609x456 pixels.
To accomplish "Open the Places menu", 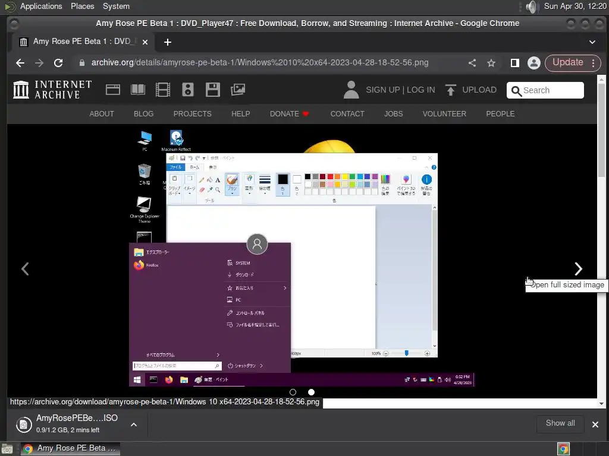I will [x=82, y=7].
